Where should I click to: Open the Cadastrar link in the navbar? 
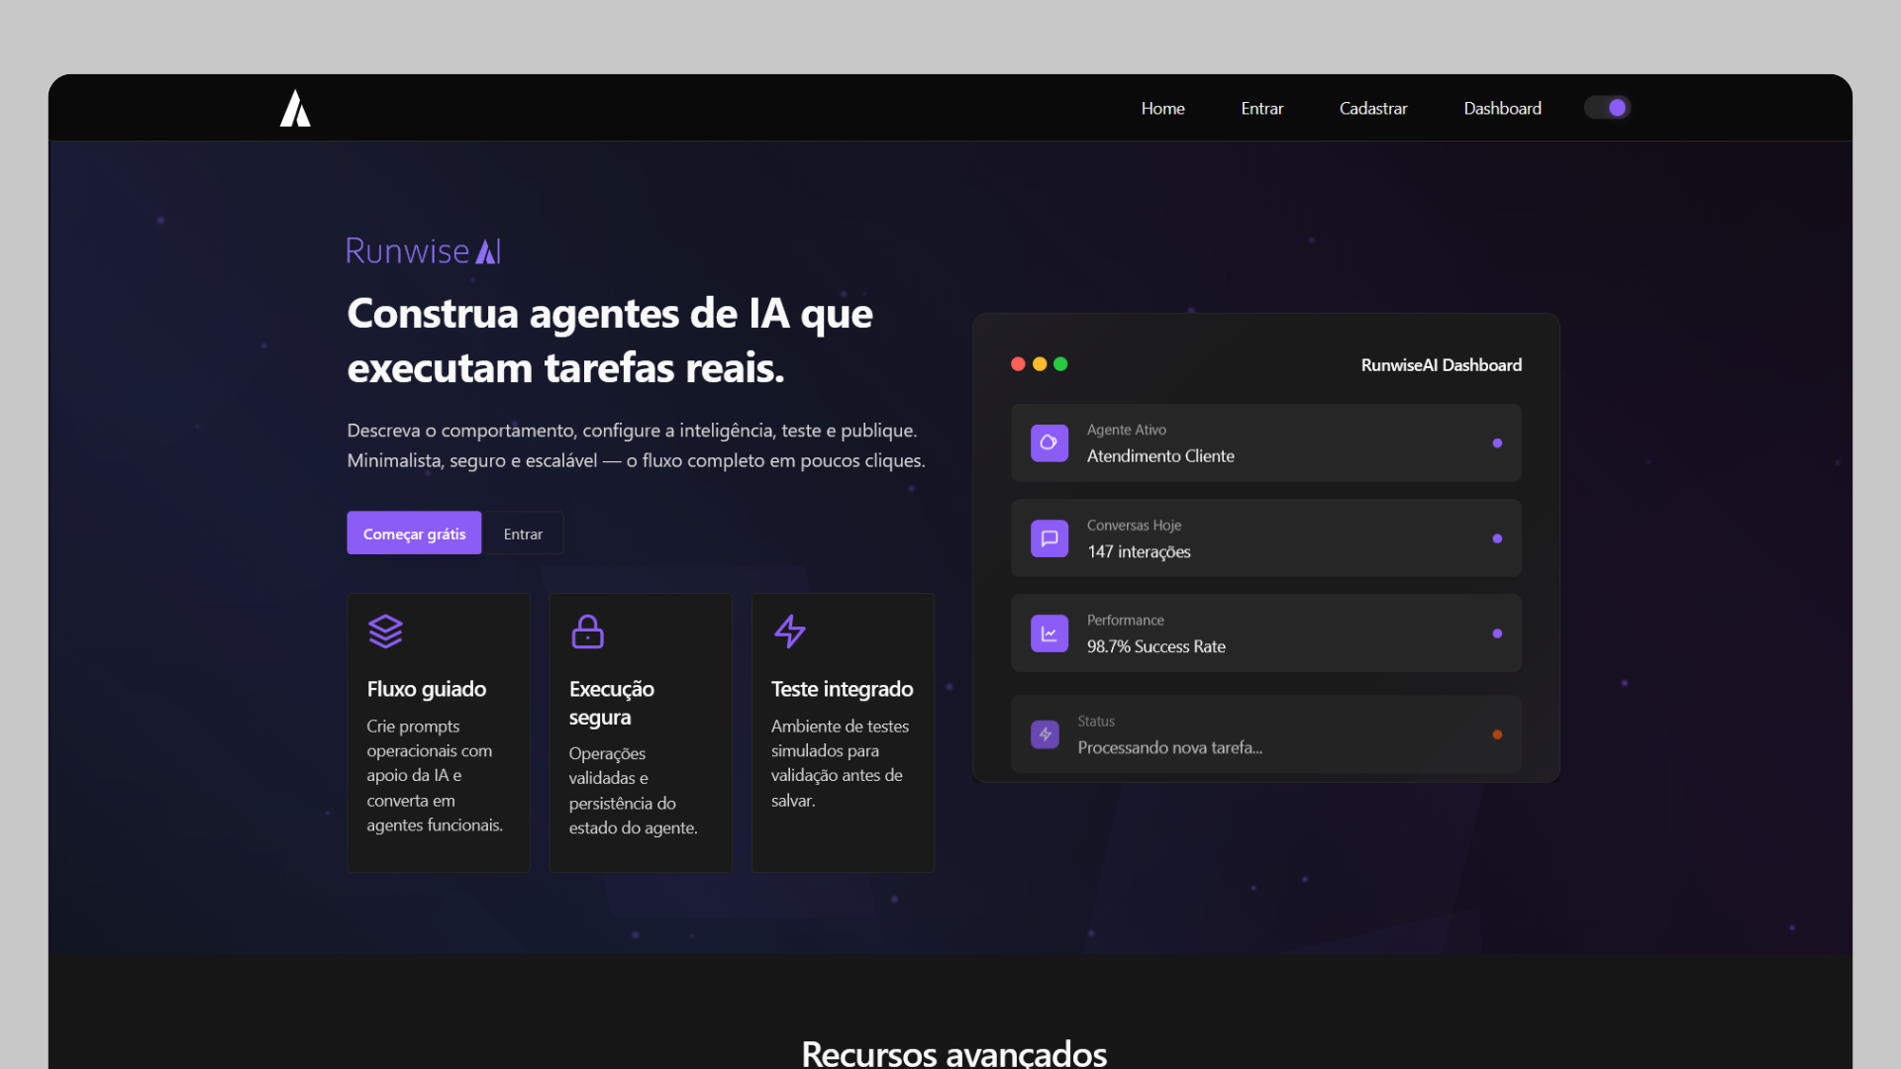point(1372,108)
